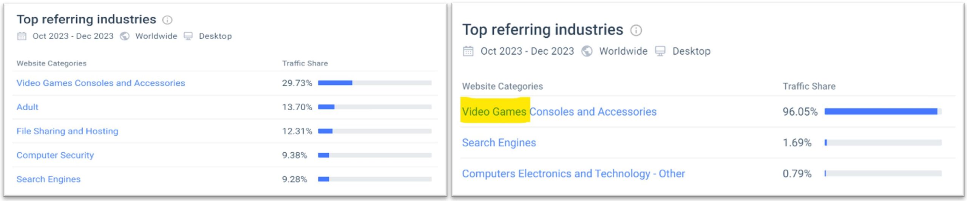Open Video Games Consoles link in left panel
Image resolution: width=967 pixels, height=201 pixels.
coord(101,83)
